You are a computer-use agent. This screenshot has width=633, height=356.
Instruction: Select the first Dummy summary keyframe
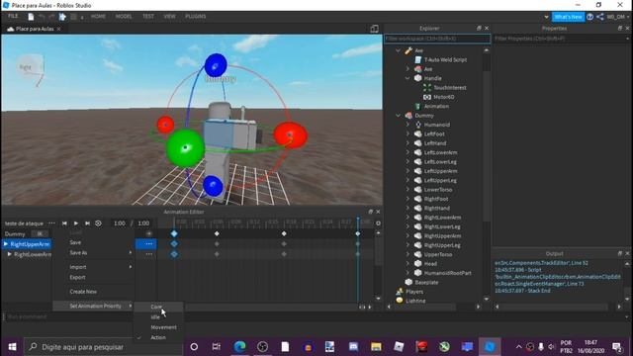pyautogui.click(x=174, y=233)
